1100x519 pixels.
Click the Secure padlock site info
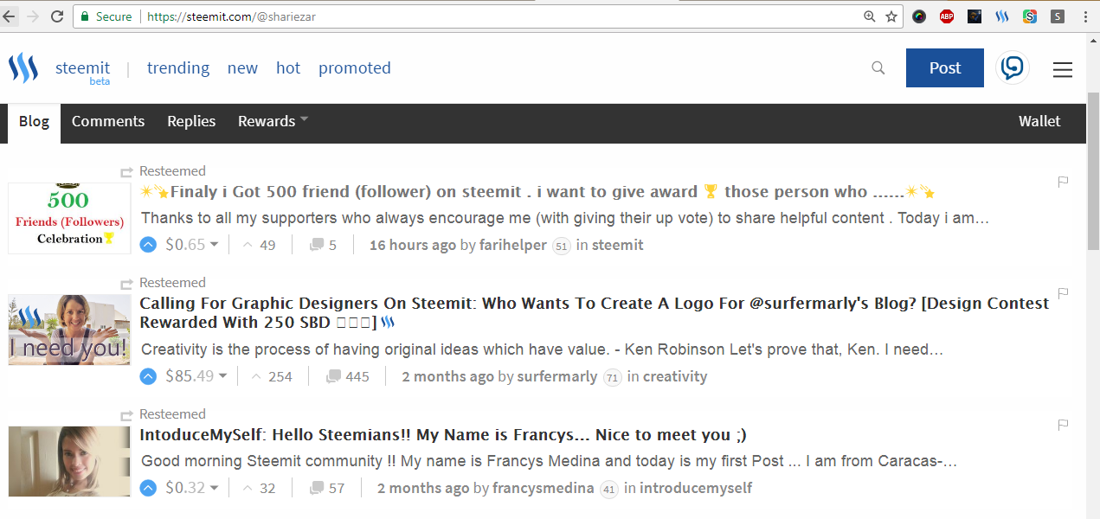pos(106,16)
